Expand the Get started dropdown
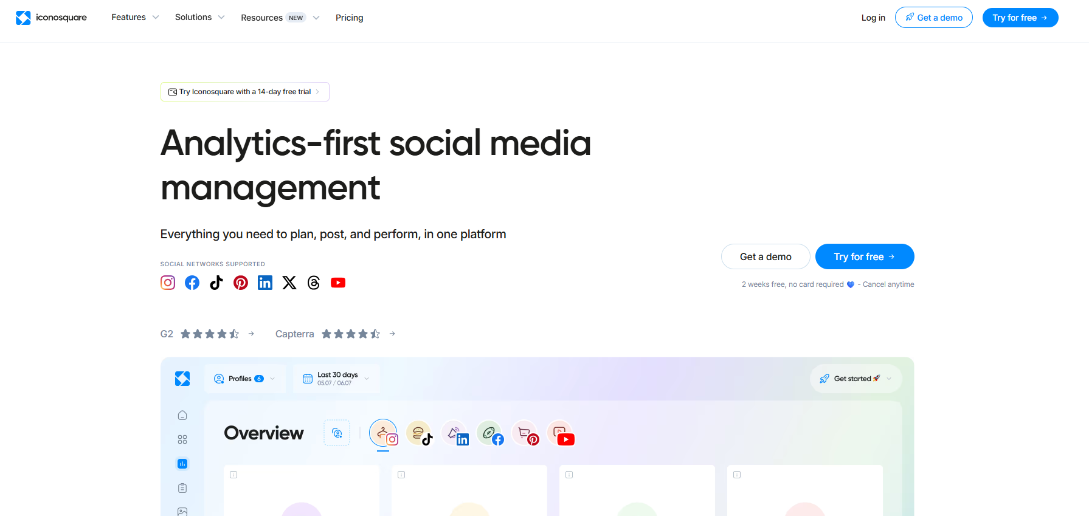 (856, 379)
